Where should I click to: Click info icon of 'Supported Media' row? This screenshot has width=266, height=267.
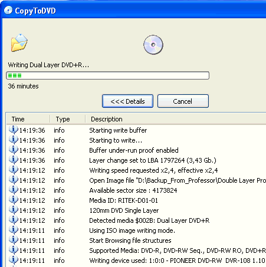click(x=14, y=250)
